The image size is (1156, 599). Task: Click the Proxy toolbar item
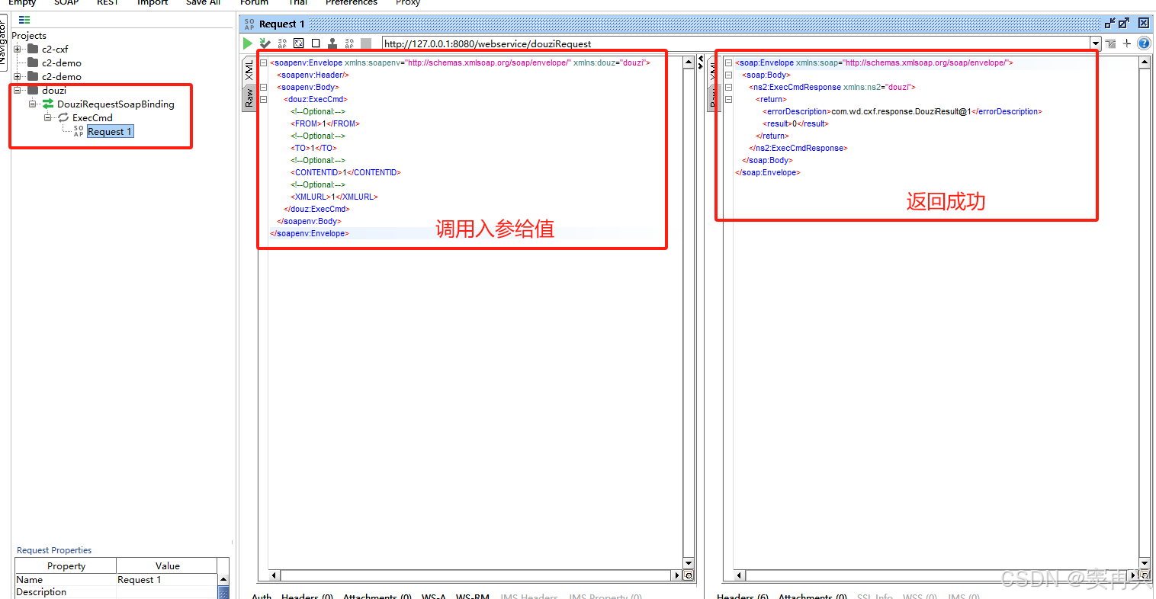click(x=408, y=3)
